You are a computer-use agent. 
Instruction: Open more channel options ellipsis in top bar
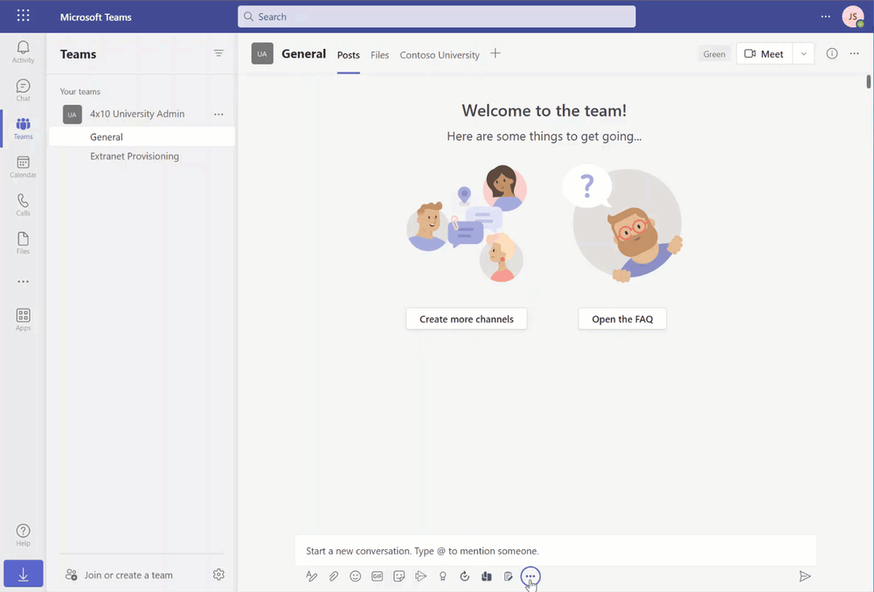tap(854, 53)
